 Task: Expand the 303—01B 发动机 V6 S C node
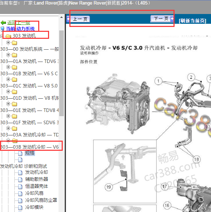[x=8, y=67]
